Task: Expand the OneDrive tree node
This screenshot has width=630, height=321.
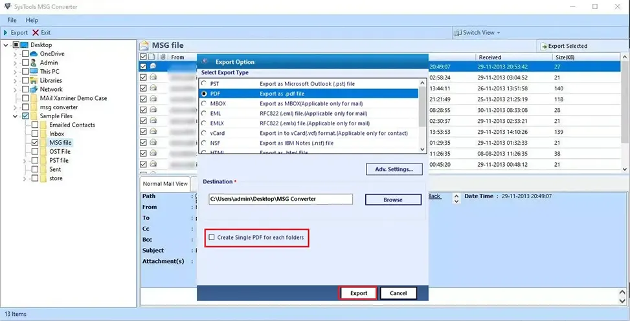Action: (16, 54)
